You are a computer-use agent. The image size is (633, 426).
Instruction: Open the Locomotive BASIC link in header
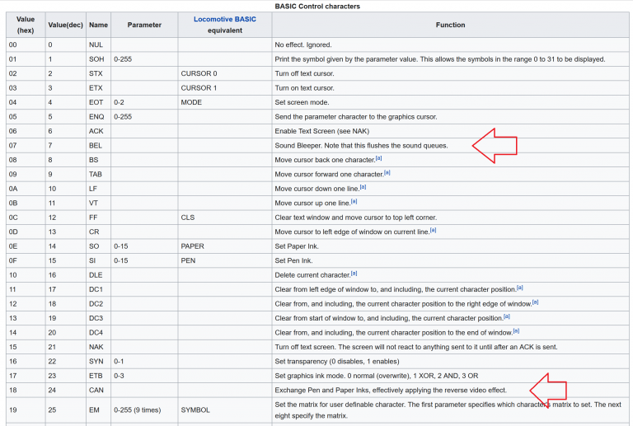click(x=224, y=18)
